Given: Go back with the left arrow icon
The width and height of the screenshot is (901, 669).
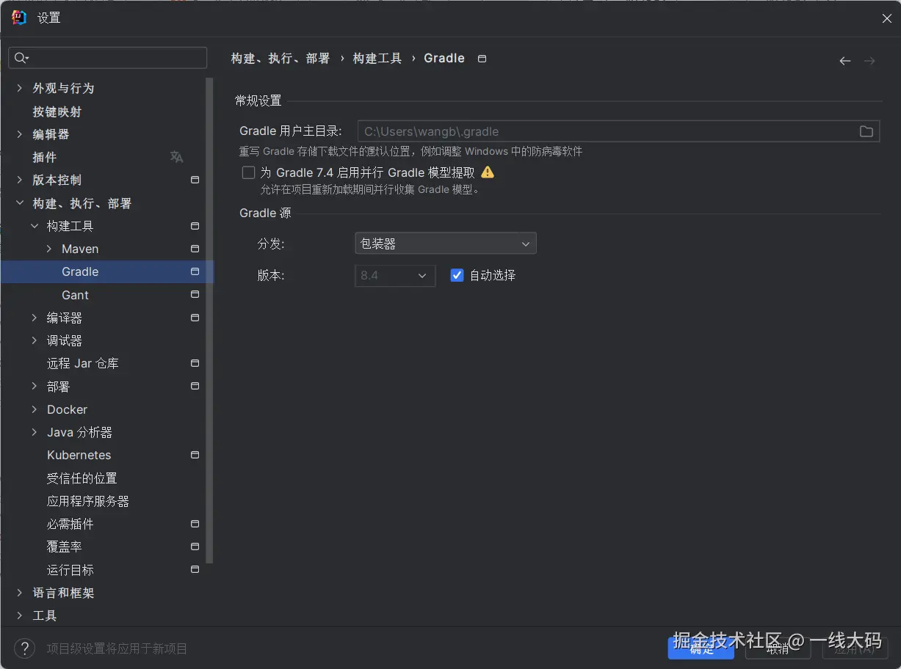Looking at the screenshot, I should point(845,61).
